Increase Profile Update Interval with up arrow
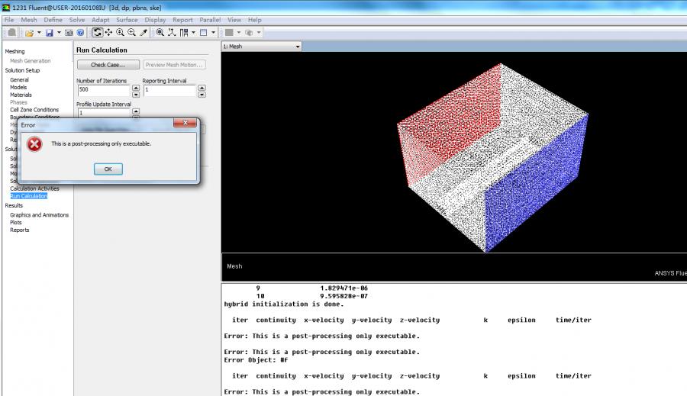 (x=136, y=111)
